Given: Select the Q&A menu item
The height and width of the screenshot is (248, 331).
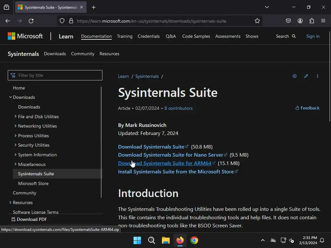Looking at the screenshot, I should click(171, 36).
